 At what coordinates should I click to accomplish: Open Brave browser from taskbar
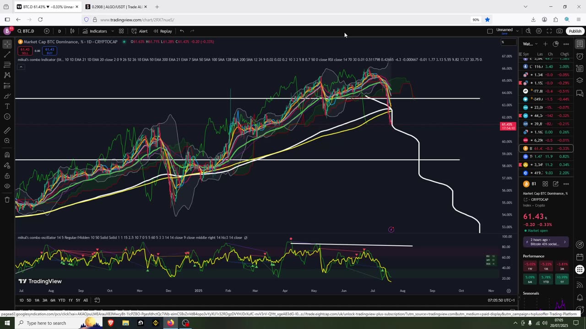coord(110,323)
